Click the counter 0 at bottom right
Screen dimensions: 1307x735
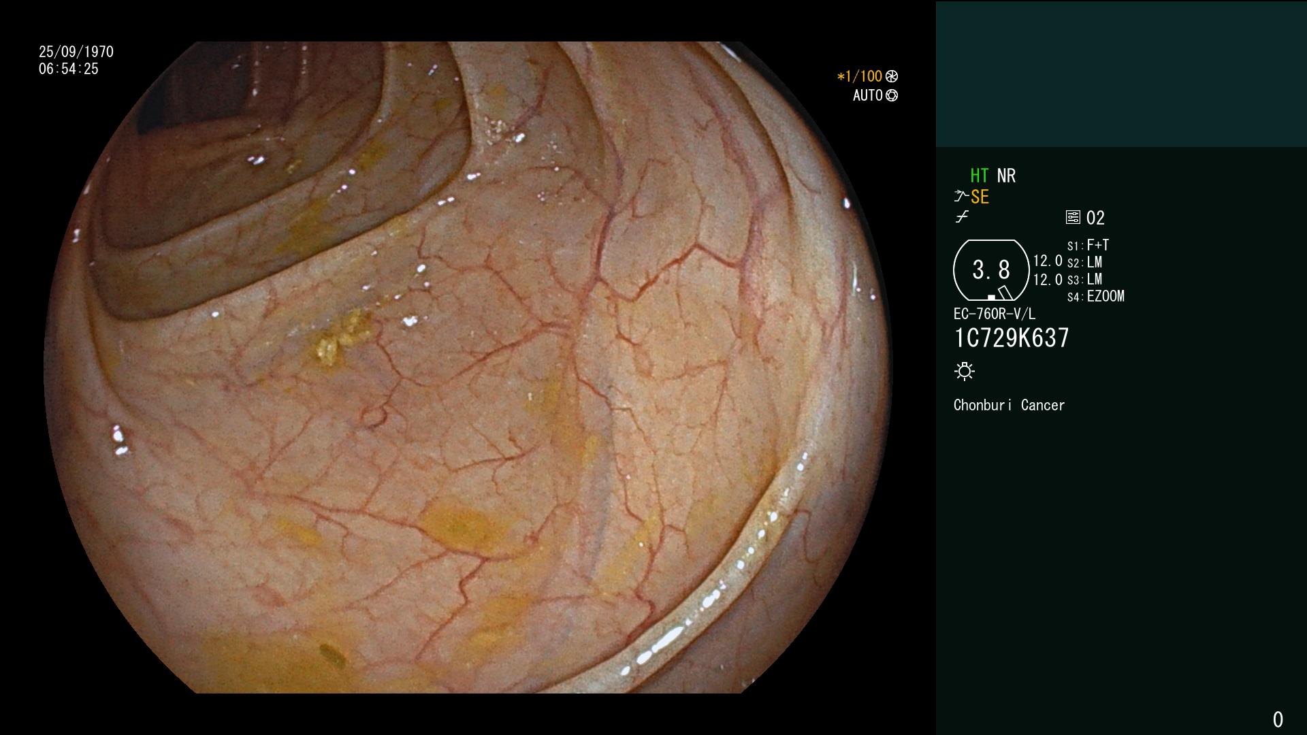[1278, 720]
